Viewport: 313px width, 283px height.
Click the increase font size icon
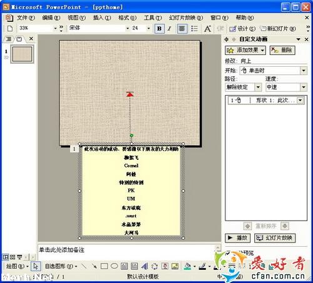pyautogui.click(x=207, y=29)
